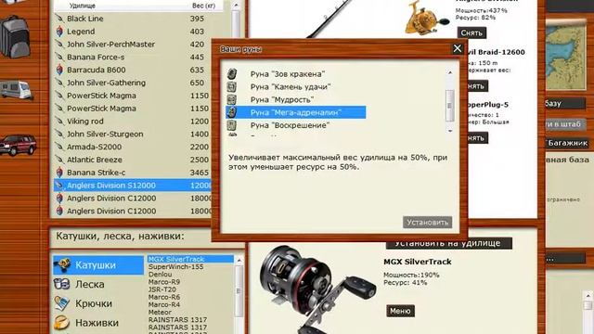Click rune list scroll down arrow
Image resolution: width=594 pixels, height=334 pixels.
449,131
